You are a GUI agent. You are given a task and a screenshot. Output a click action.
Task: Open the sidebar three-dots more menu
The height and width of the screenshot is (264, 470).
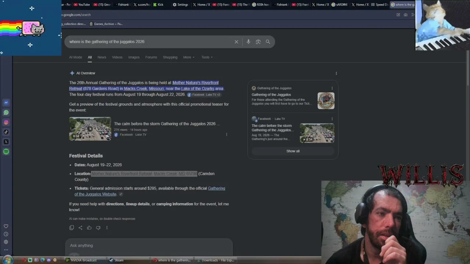6,250
